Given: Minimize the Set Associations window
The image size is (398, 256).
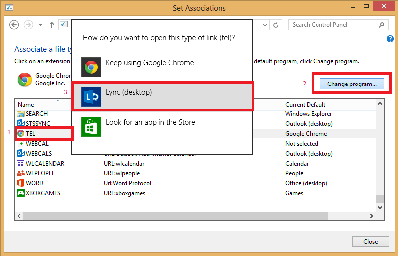Looking at the screenshot, I should (353, 6).
